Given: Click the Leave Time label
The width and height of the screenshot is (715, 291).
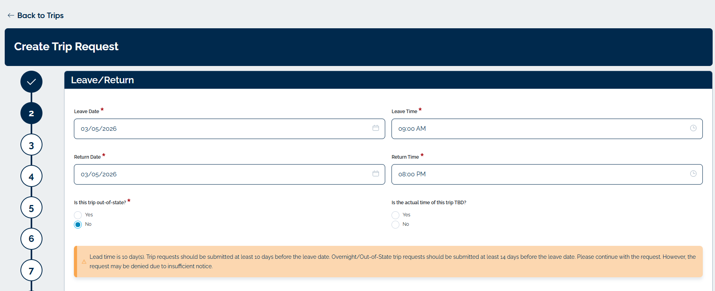Looking at the screenshot, I should (x=404, y=112).
